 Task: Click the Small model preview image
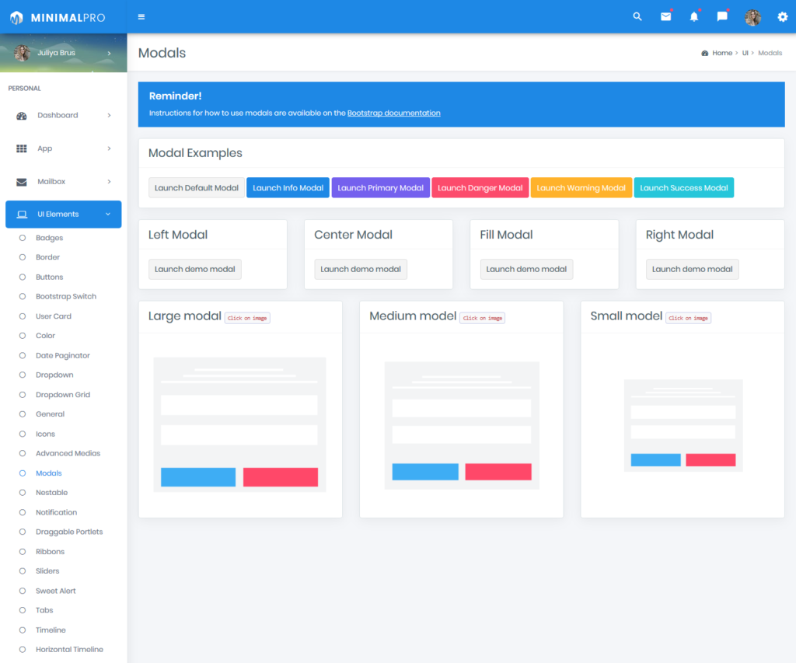coord(683,425)
